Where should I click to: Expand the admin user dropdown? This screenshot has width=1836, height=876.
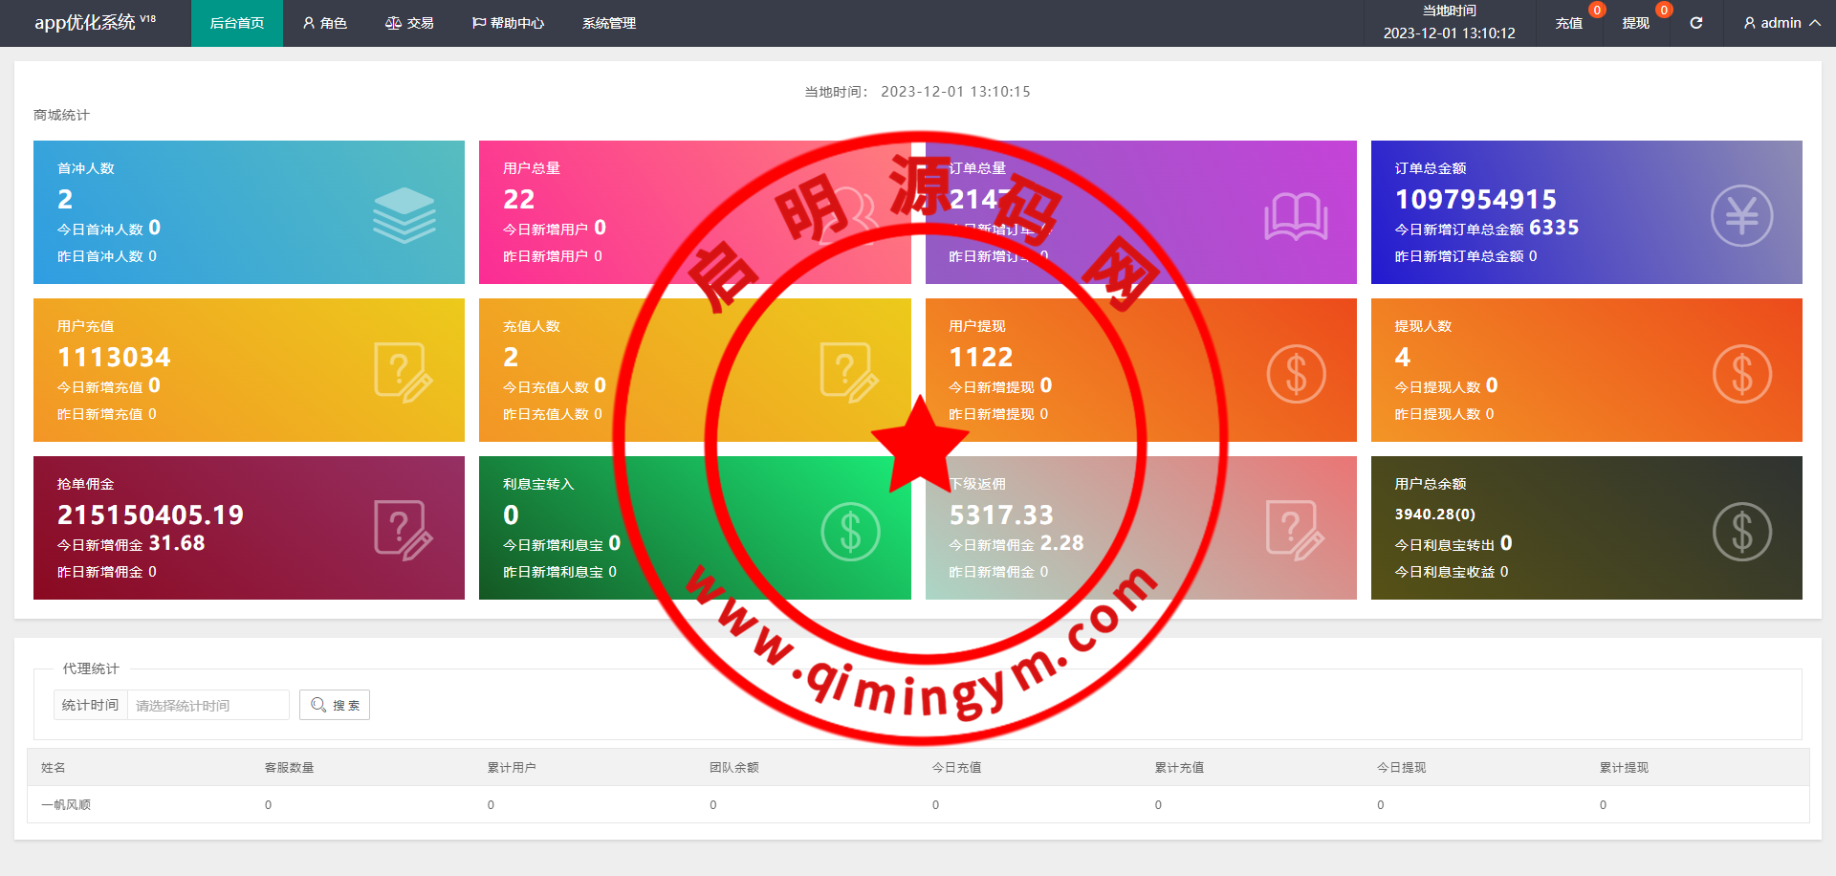pyautogui.click(x=1781, y=23)
